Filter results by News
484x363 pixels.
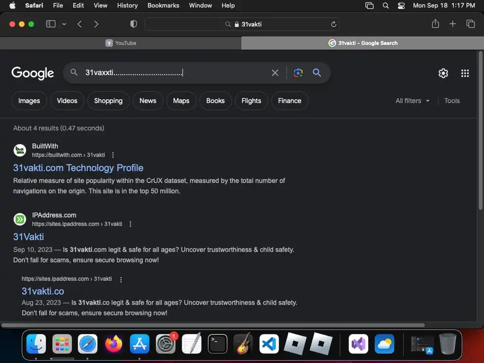148,101
